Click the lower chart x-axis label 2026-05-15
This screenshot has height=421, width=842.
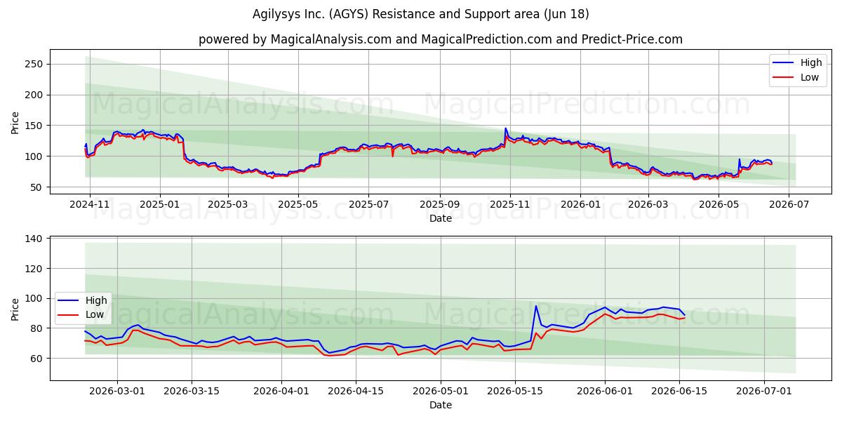516,392
